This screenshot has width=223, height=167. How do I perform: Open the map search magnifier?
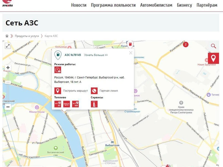(x=213, y=46)
